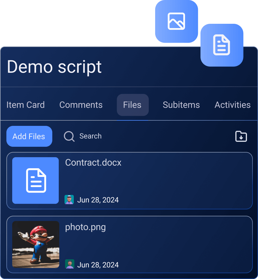Screen dimensions: 258x279
Task: Click the uploader avatar beside photo.png date
Action: 69,264
